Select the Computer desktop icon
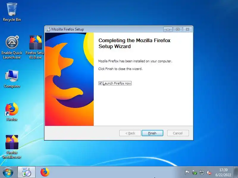This screenshot has width=238, height=178. point(12,79)
